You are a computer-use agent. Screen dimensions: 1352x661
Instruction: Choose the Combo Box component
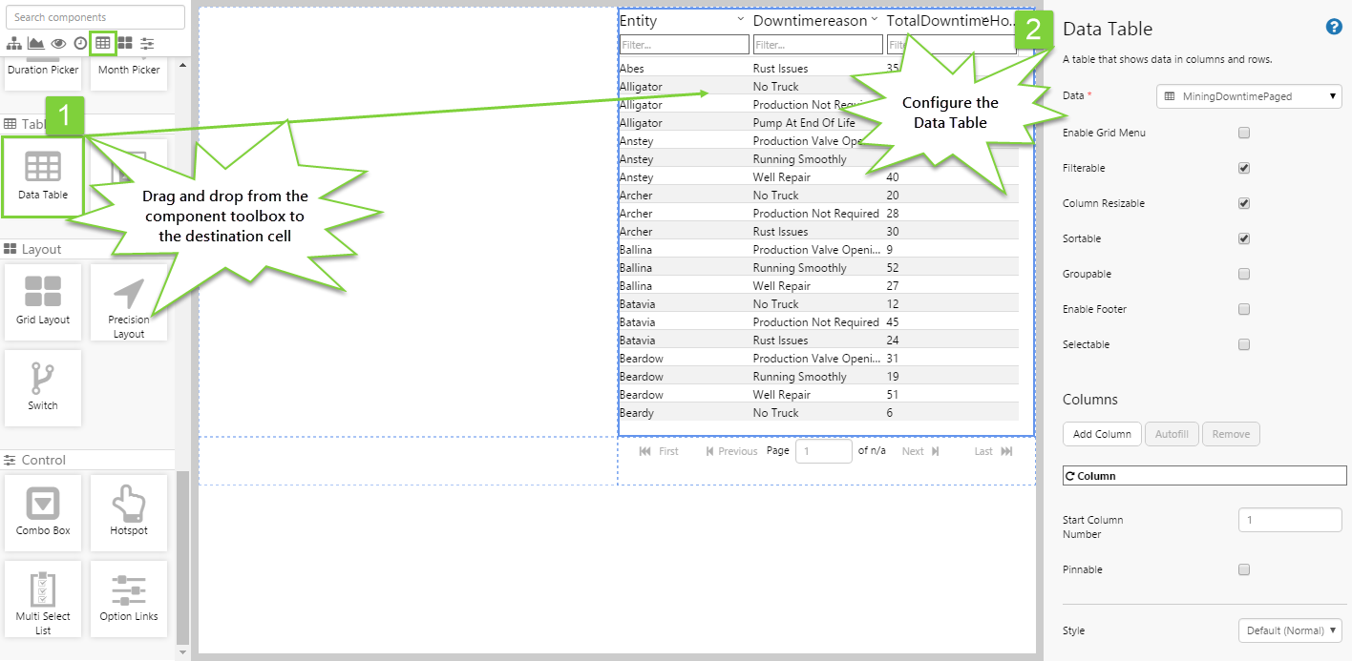43,512
